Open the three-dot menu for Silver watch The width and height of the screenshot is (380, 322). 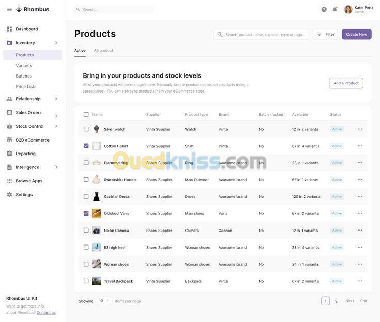(360, 129)
